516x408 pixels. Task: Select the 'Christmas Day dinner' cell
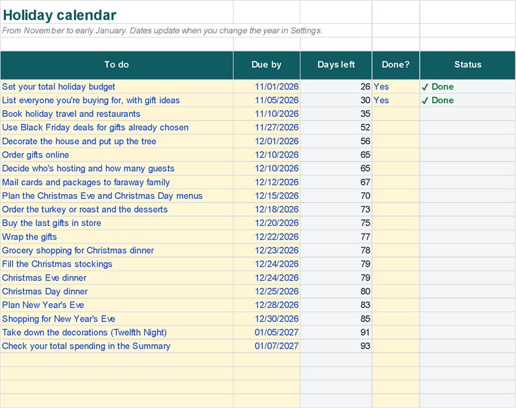click(117, 291)
